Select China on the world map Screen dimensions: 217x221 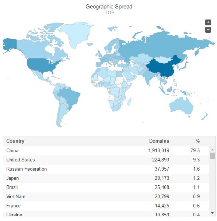tap(162, 68)
